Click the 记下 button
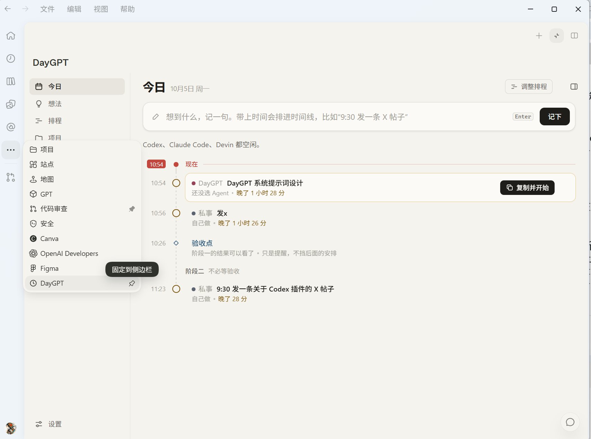The image size is (591, 439). (555, 117)
